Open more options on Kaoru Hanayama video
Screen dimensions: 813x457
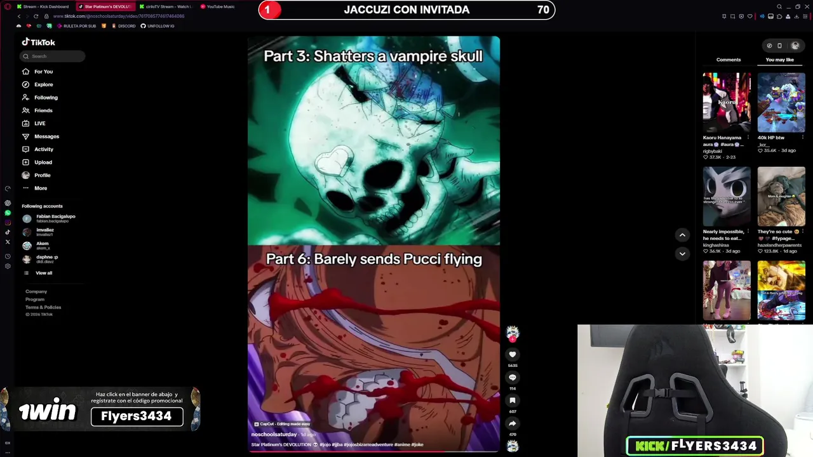(x=748, y=137)
